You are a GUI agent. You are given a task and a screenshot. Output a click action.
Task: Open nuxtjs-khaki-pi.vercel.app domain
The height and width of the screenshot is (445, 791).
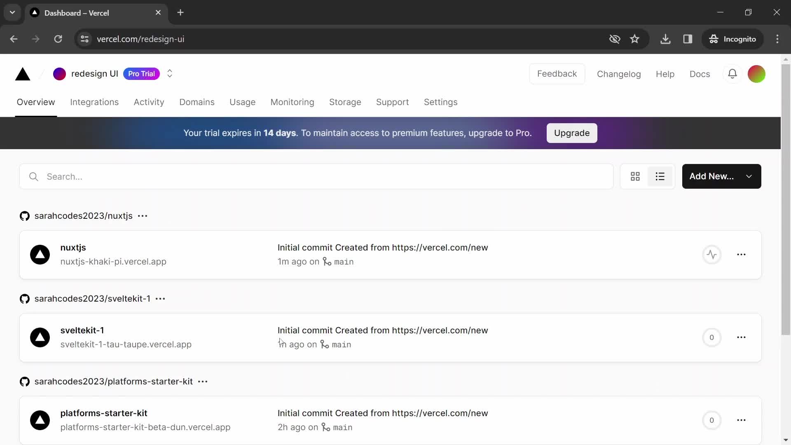(x=113, y=262)
